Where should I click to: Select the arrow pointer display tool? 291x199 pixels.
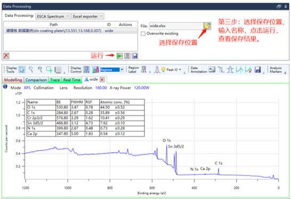point(22,70)
